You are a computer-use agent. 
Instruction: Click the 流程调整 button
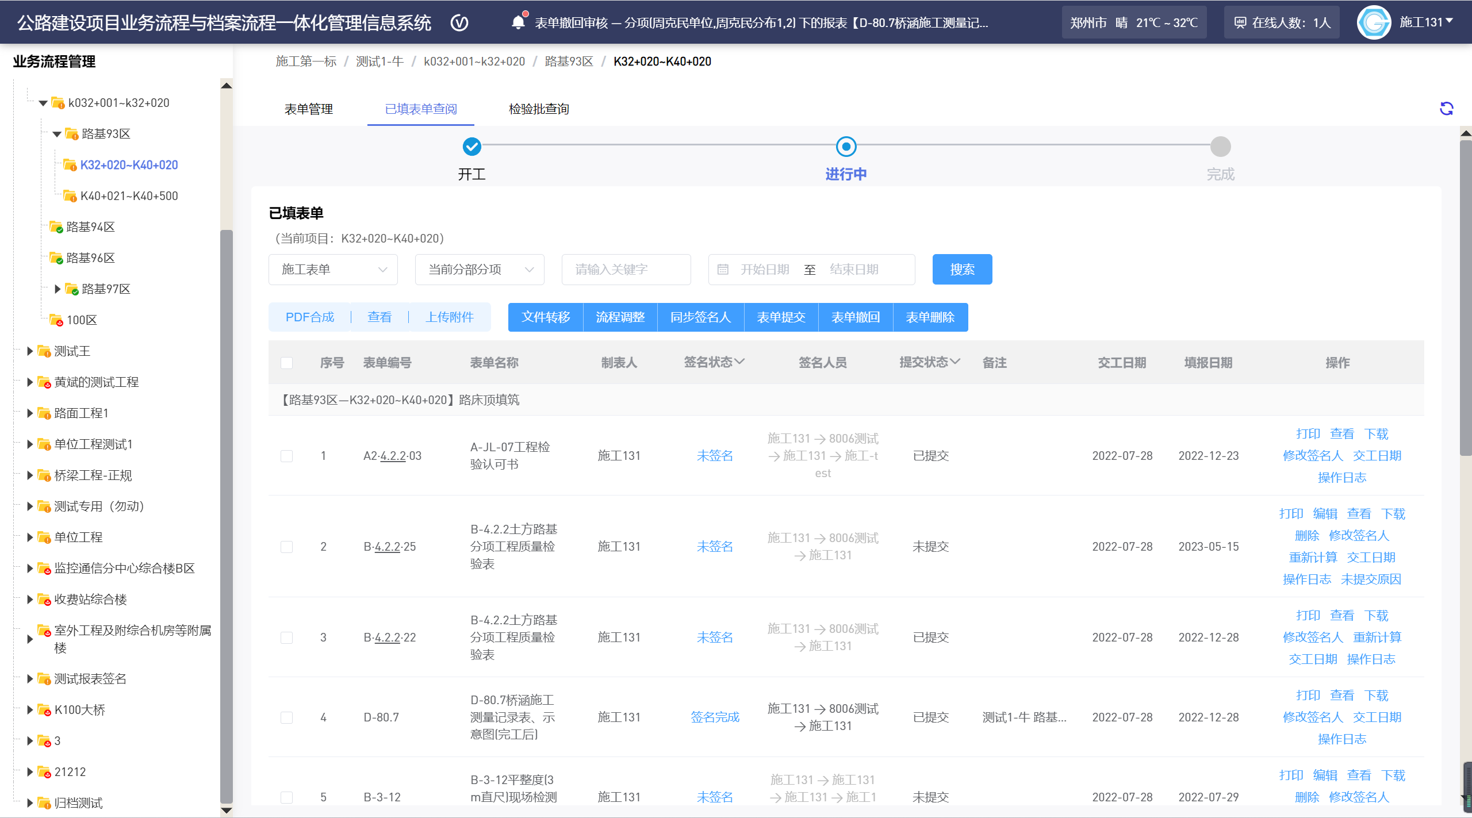[620, 317]
